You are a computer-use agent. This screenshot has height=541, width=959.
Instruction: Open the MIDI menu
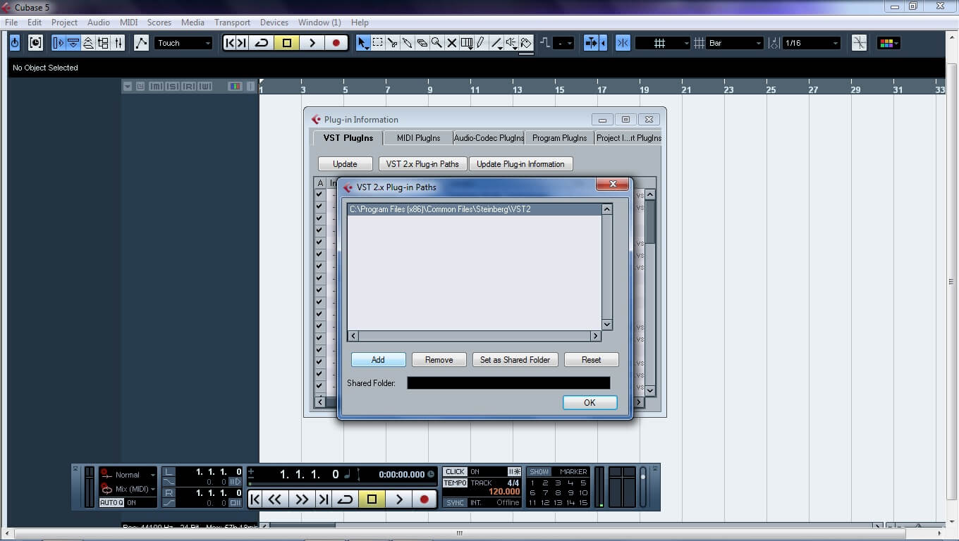[128, 23]
